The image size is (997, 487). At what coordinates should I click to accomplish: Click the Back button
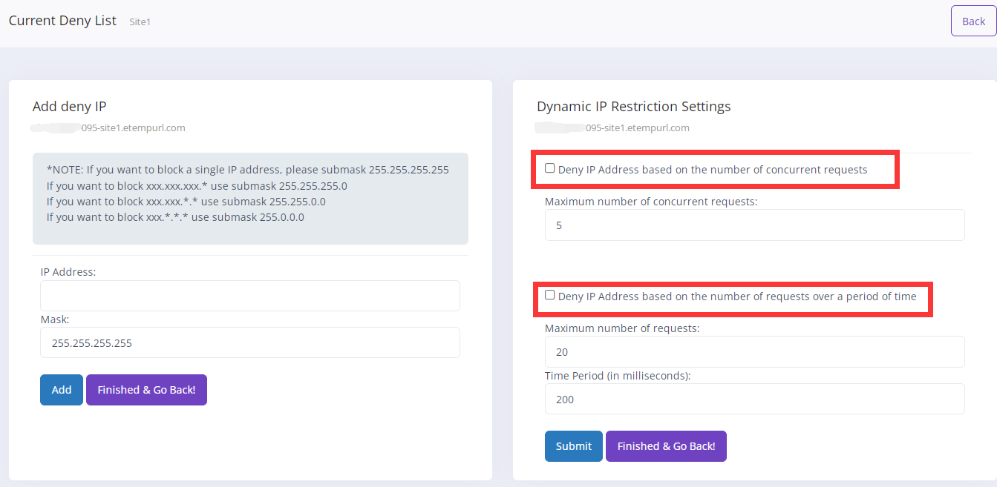[x=973, y=21]
